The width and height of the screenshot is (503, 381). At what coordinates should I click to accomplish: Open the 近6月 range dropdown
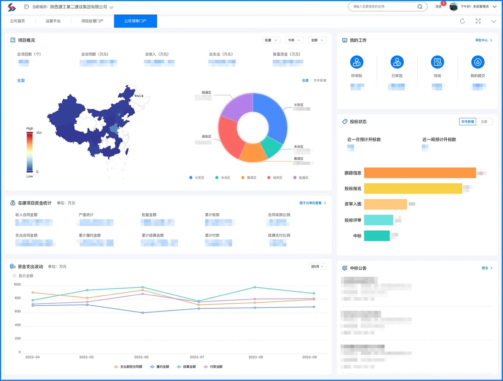pos(317,266)
